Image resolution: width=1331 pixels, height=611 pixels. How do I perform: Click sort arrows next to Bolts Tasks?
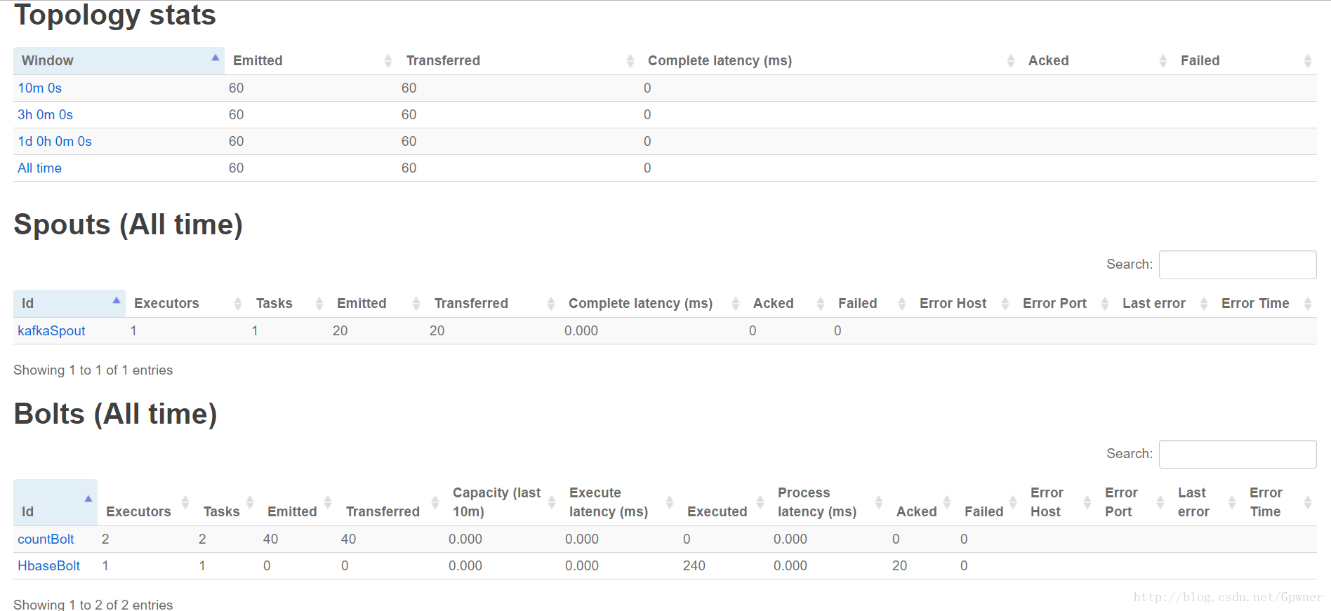[x=250, y=502]
